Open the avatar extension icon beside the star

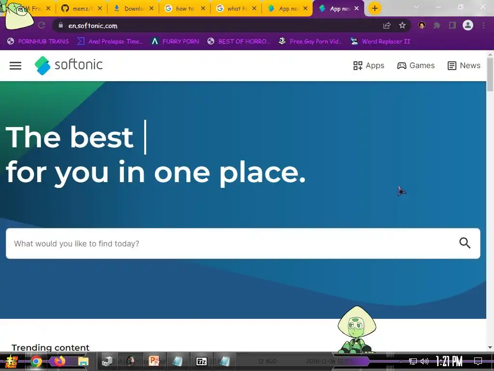point(422,25)
